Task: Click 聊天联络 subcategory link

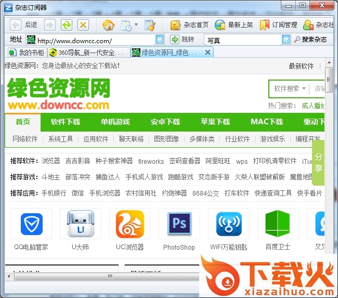Action: pyautogui.click(x=131, y=139)
